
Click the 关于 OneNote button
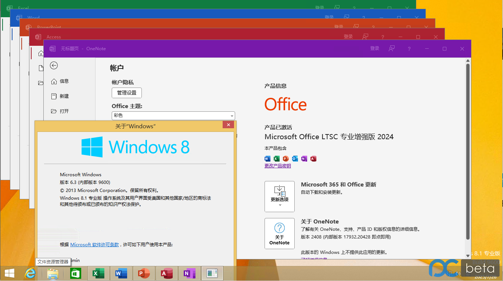click(279, 233)
